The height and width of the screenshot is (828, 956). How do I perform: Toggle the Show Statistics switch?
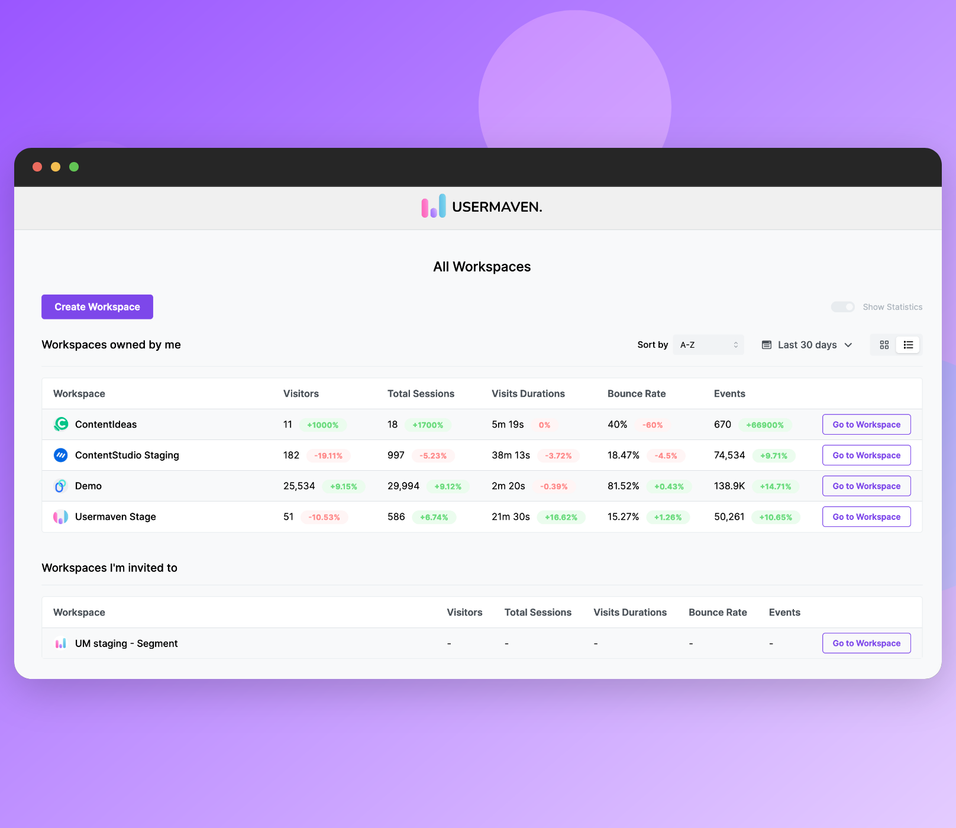pyautogui.click(x=843, y=307)
